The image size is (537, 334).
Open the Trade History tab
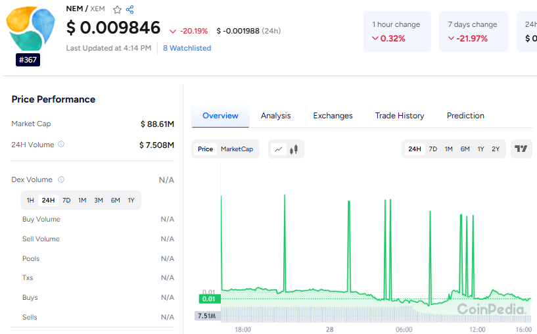(400, 116)
